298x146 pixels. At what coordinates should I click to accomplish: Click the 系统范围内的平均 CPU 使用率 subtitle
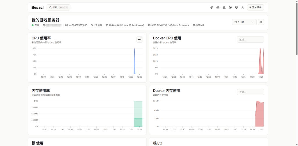click(x=46, y=43)
